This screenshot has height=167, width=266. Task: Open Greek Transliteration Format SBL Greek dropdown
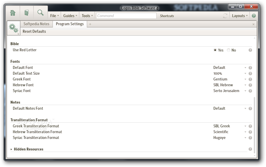pos(230,126)
